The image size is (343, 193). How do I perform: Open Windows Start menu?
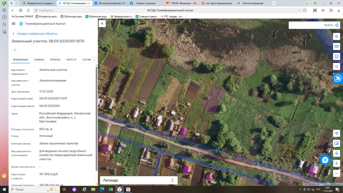pos(4,189)
